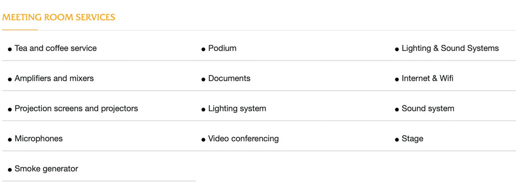Click bullet dot beside Podium
The image size is (516, 184).
point(204,50)
